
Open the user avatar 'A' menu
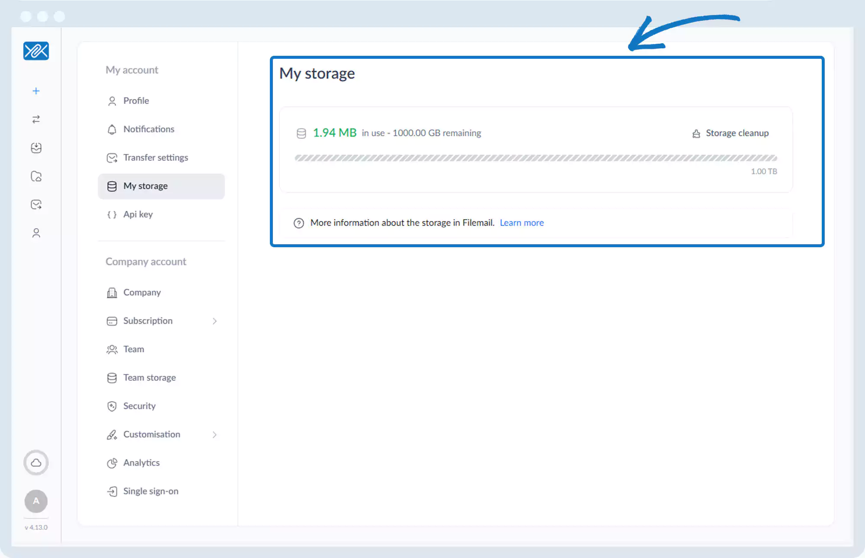36,501
